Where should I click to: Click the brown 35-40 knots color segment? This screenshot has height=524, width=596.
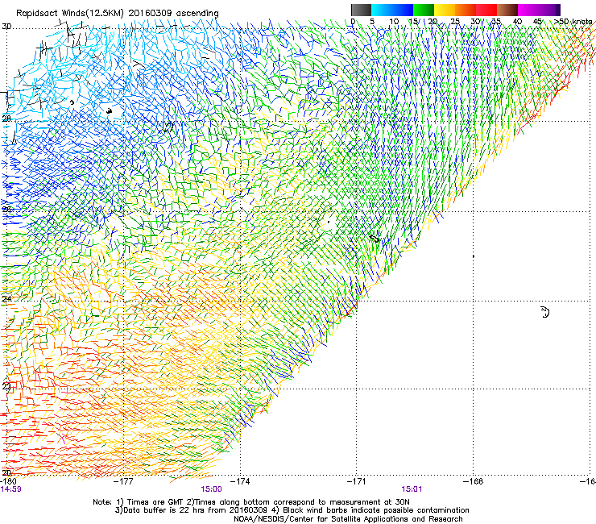coord(507,10)
